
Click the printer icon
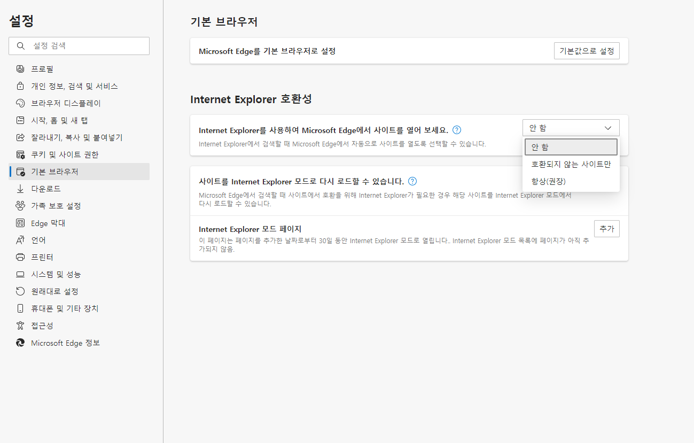pos(20,257)
